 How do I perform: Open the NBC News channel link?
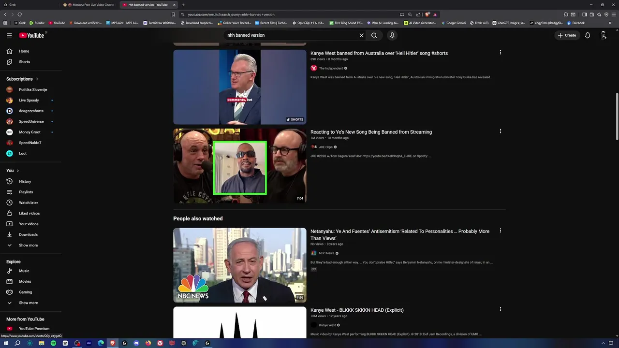point(326,253)
